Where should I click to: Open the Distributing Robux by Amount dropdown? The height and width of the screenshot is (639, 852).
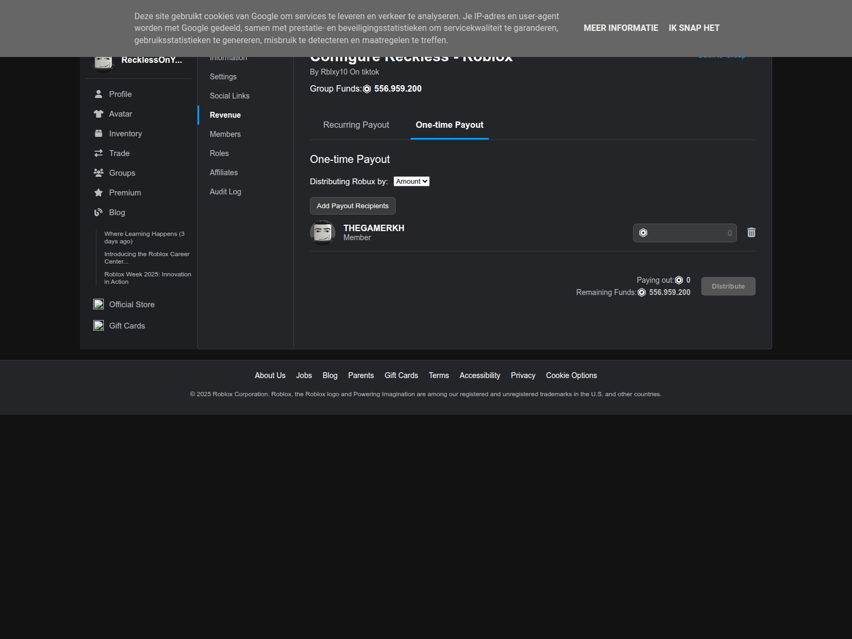click(x=412, y=182)
